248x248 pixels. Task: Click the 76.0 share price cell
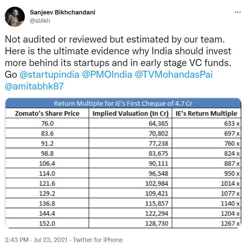pyautogui.click(x=47, y=124)
